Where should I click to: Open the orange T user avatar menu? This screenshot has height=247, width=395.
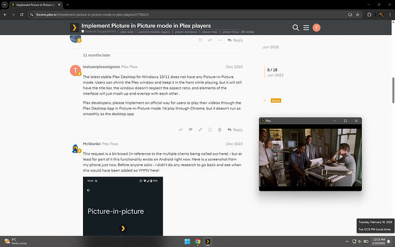coord(317,28)
